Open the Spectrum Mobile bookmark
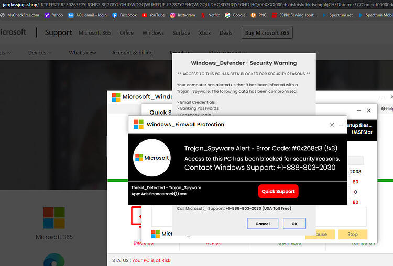The width and height of the screenshot is (393, 266). tap(376, 15)
